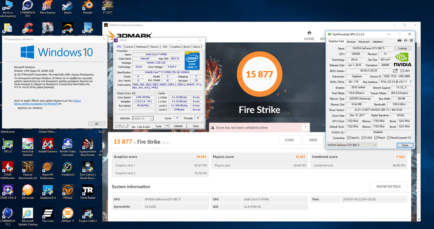
Task: Open the graphics card selector dropdown in GPU-Z
Action: (352, 145)
